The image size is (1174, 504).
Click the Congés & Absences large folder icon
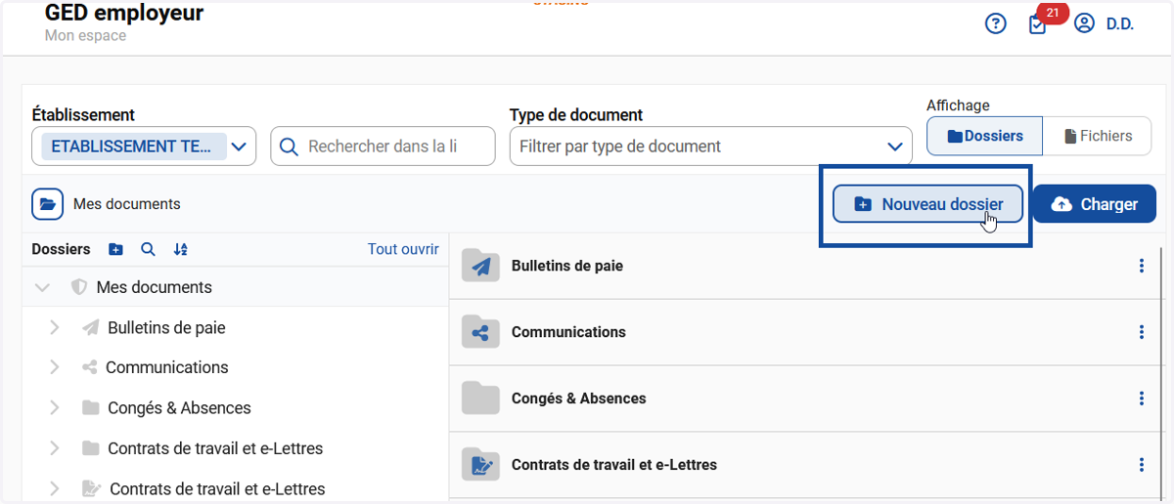(x=480, y=399)
